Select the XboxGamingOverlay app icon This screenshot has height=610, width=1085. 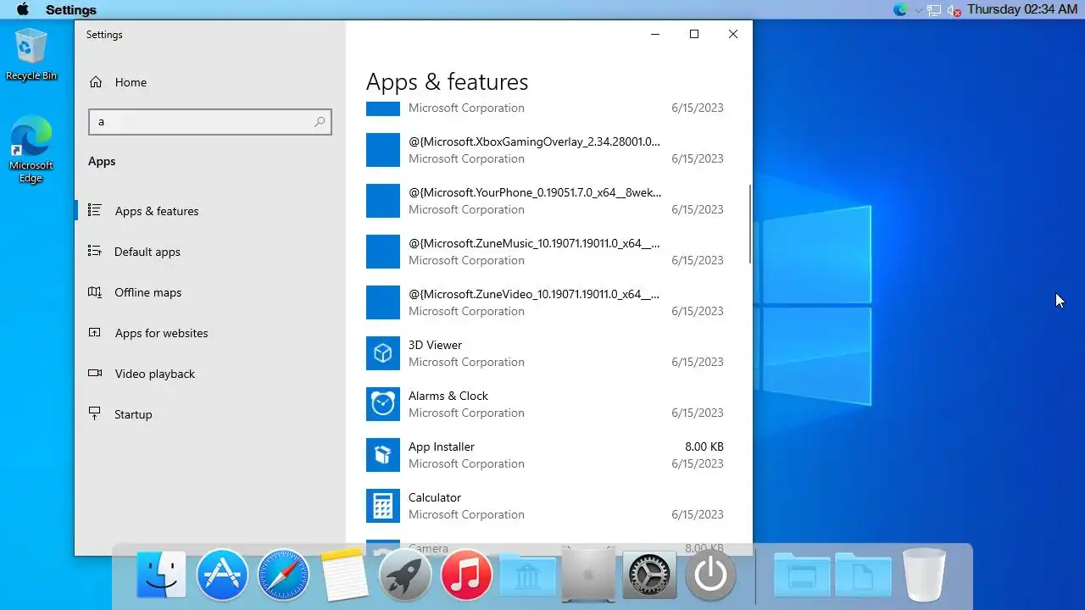(383, 150)
